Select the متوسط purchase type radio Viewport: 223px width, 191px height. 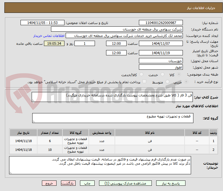click(x=168, y=82)
